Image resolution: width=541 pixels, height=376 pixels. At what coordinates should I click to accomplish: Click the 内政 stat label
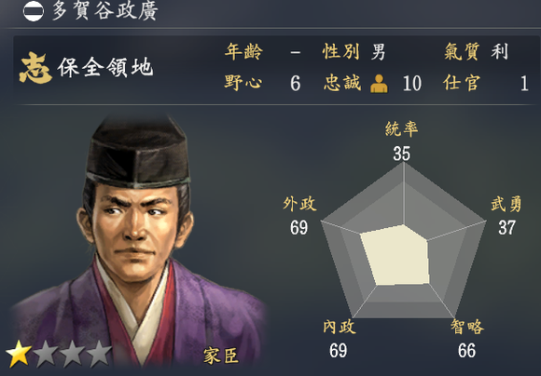click(x=340, y=327)
